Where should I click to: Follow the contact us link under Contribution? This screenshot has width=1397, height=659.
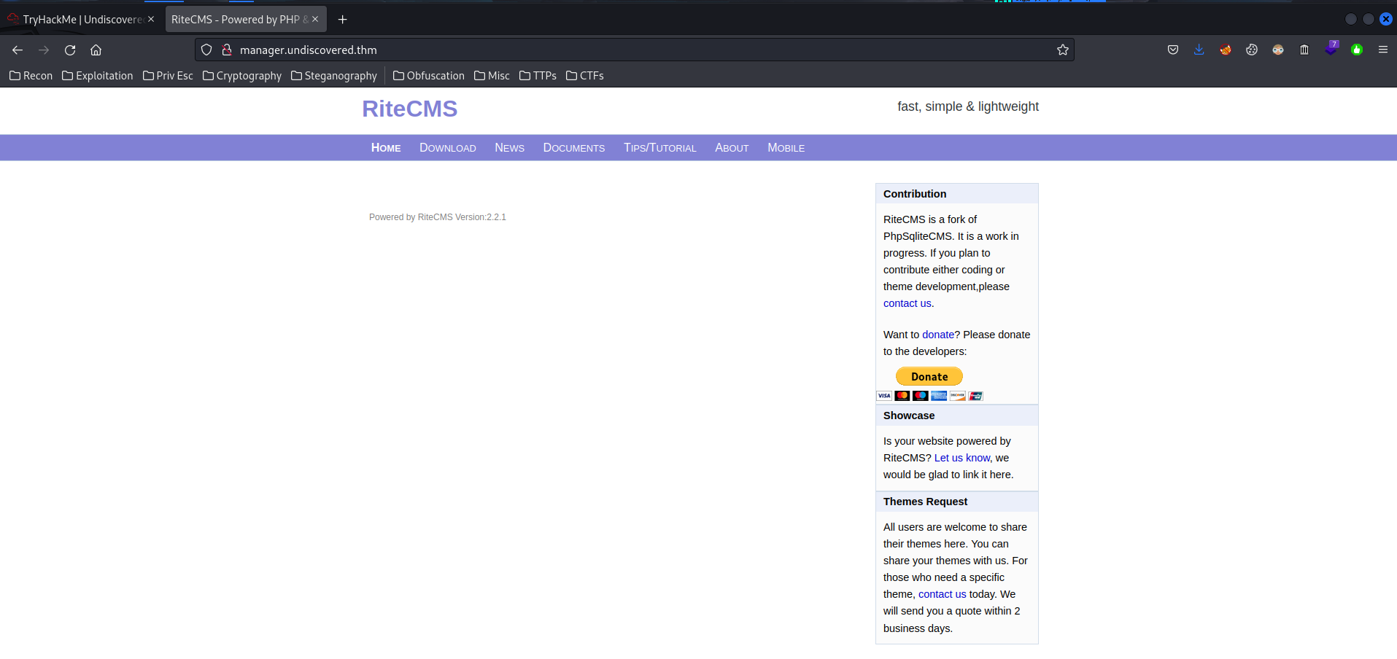[907, 303]
